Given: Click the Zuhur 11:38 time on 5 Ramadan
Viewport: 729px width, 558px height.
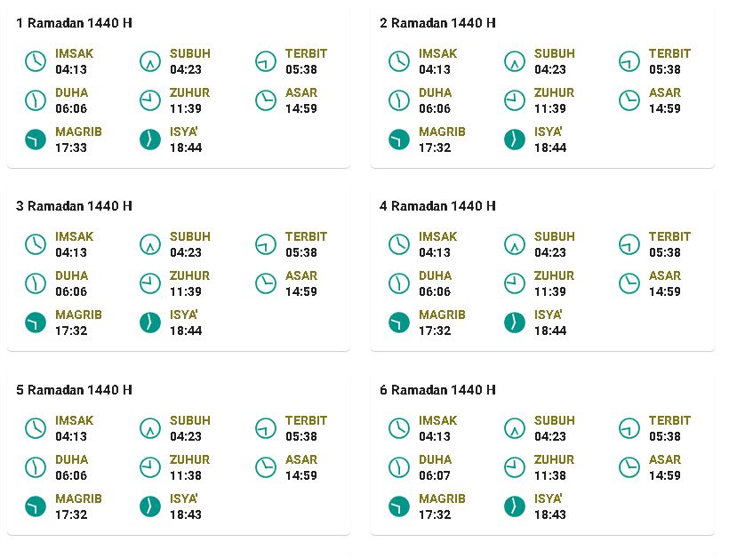Looking at the screenshot, I should click(186, 475).
